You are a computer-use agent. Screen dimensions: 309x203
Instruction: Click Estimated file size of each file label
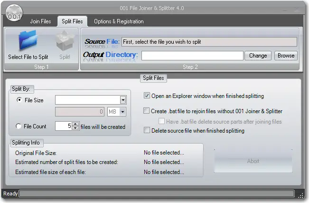tap(50, 172)
